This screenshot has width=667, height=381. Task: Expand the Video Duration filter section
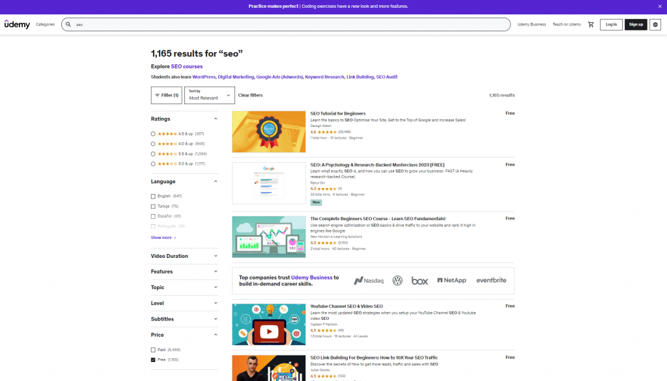(x=184, y=256)
